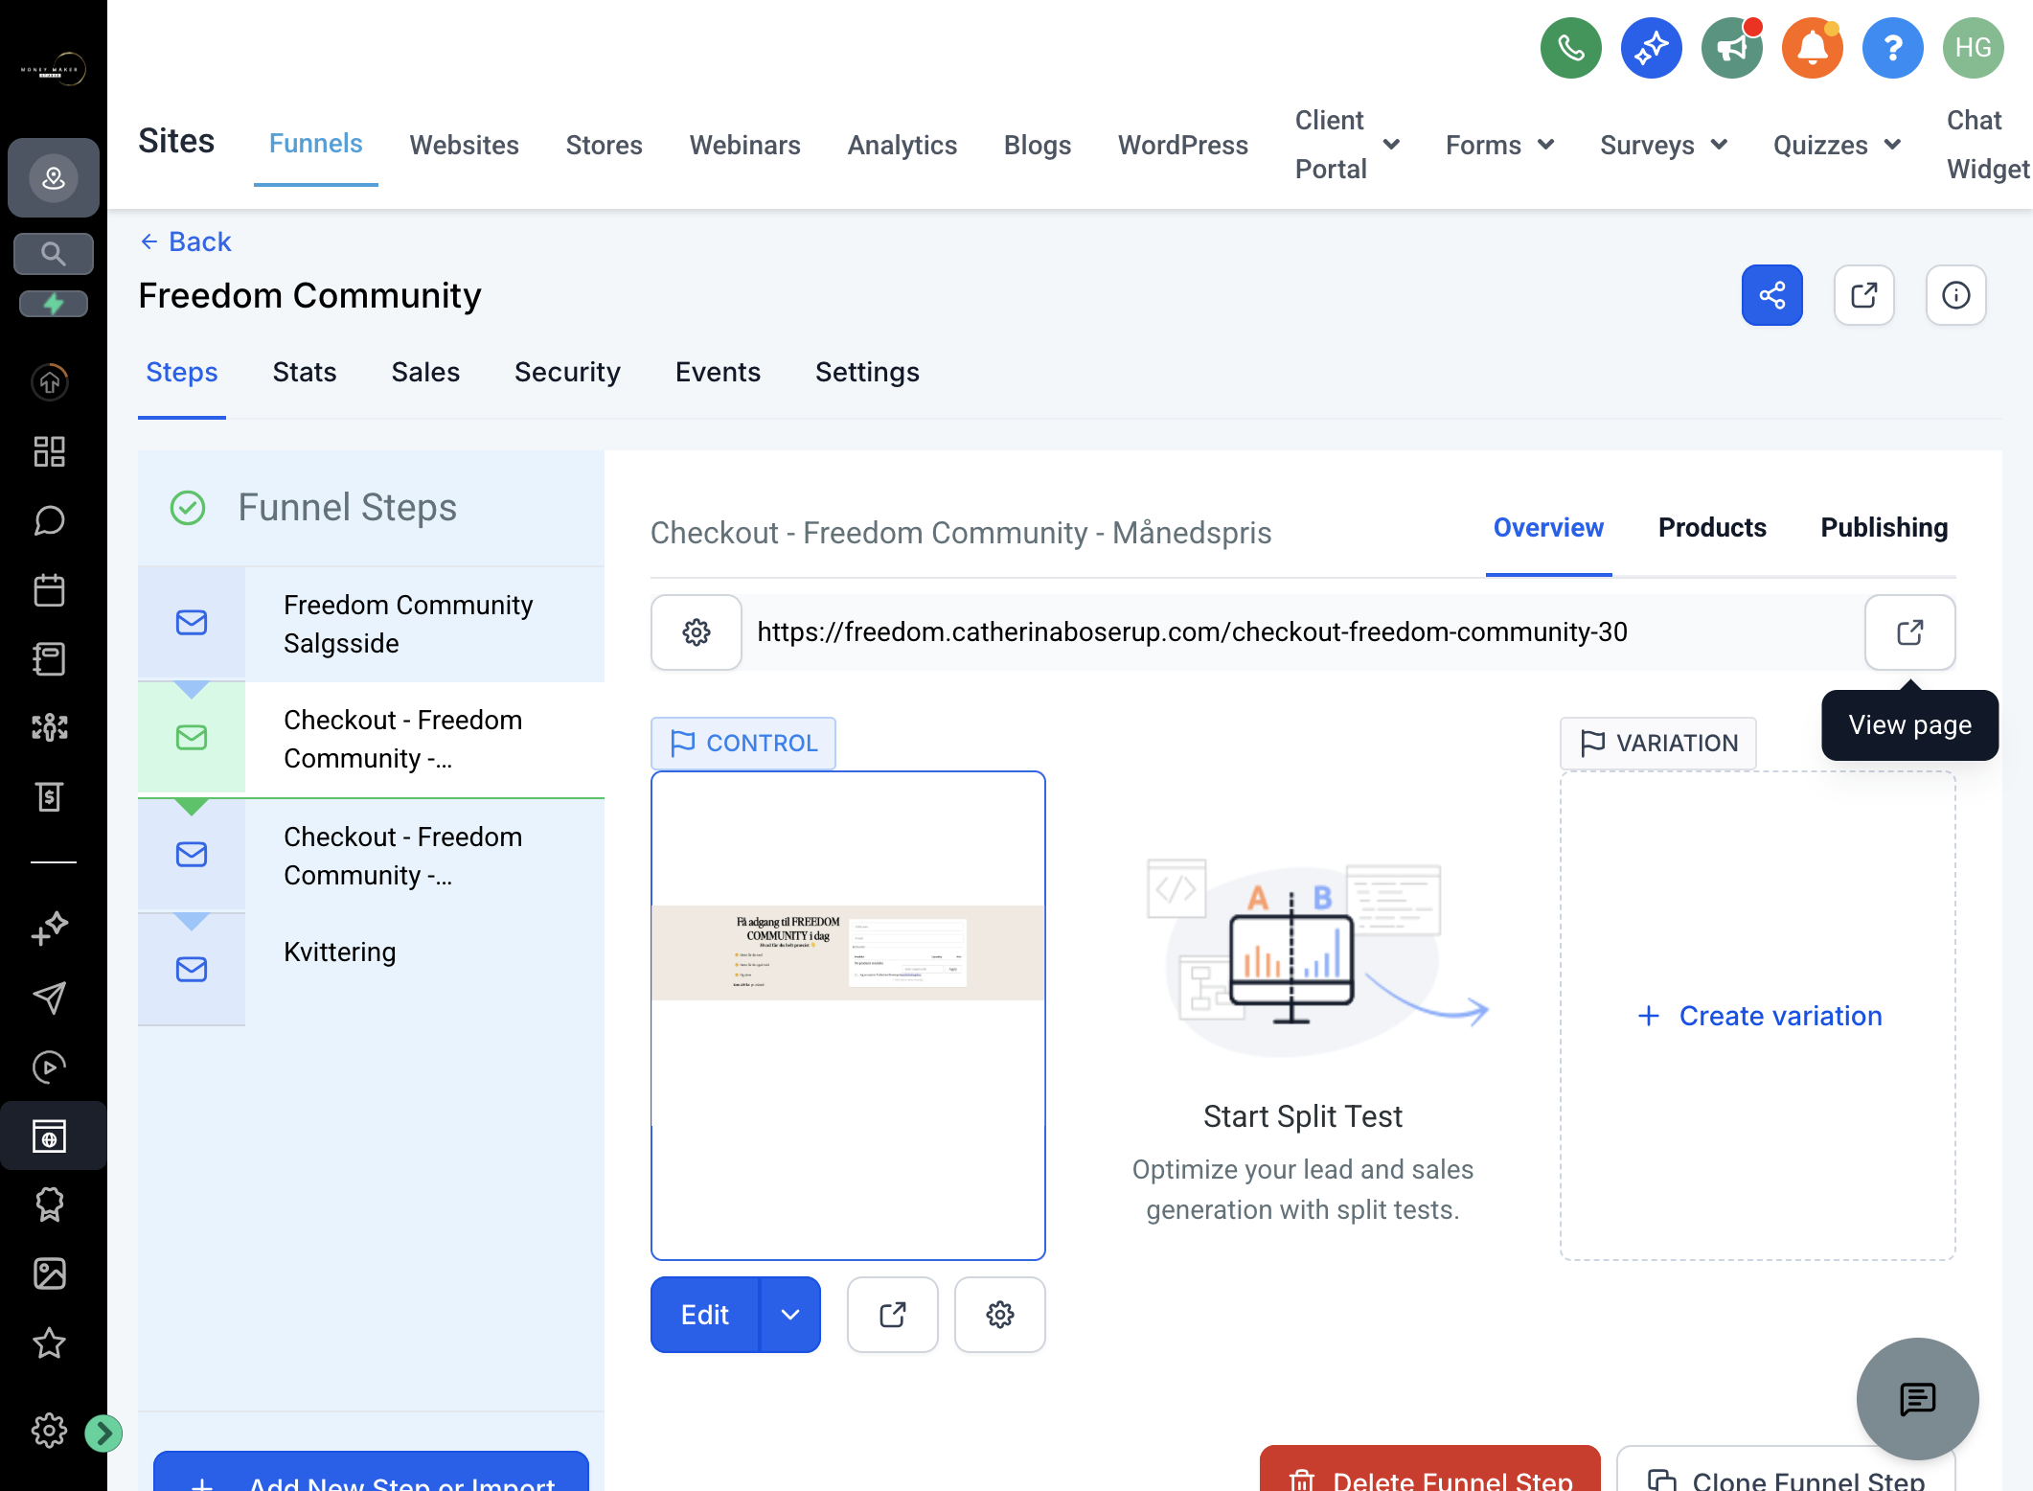
Task: Open the megaphone announcements icon
Action: point(1731,48)
